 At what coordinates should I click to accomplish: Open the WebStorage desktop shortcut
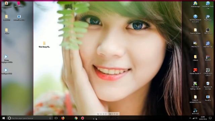[x=195, y=4]
